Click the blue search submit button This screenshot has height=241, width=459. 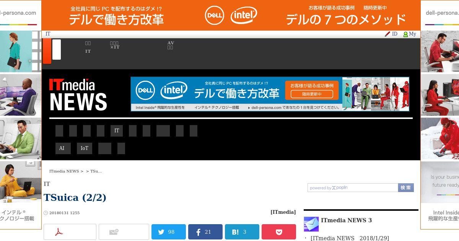pyautogui.click(x=406, y=188)
